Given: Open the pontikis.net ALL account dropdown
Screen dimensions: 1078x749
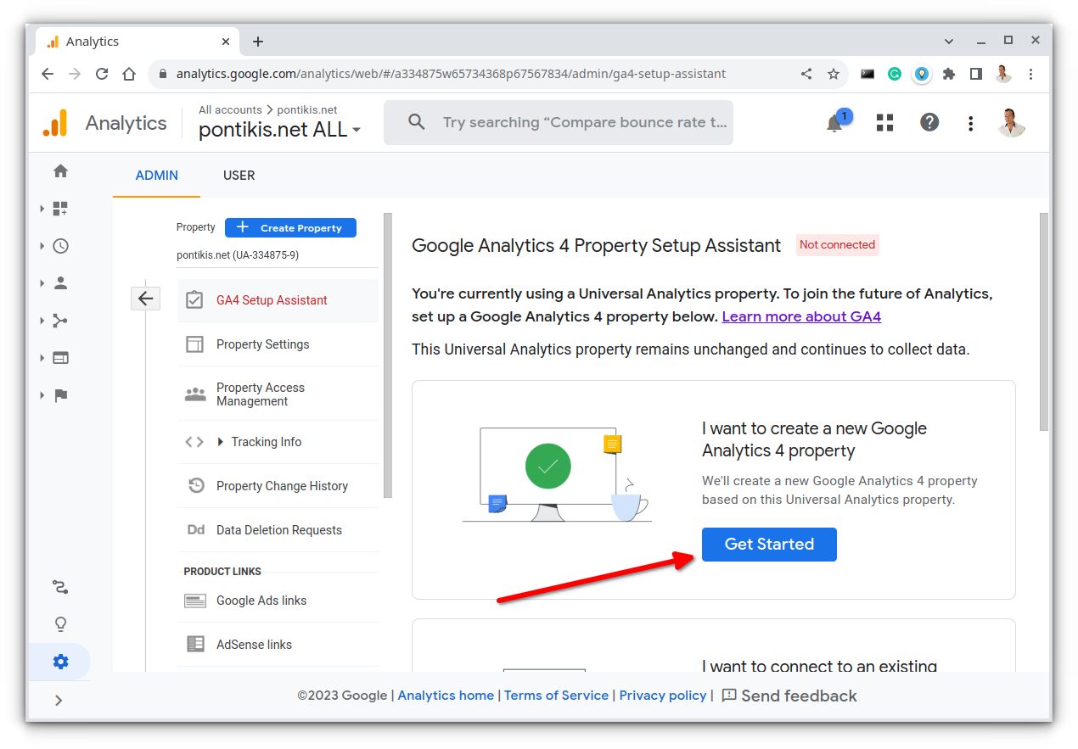Looking at the screenshot, I should (x=279, y=130).
